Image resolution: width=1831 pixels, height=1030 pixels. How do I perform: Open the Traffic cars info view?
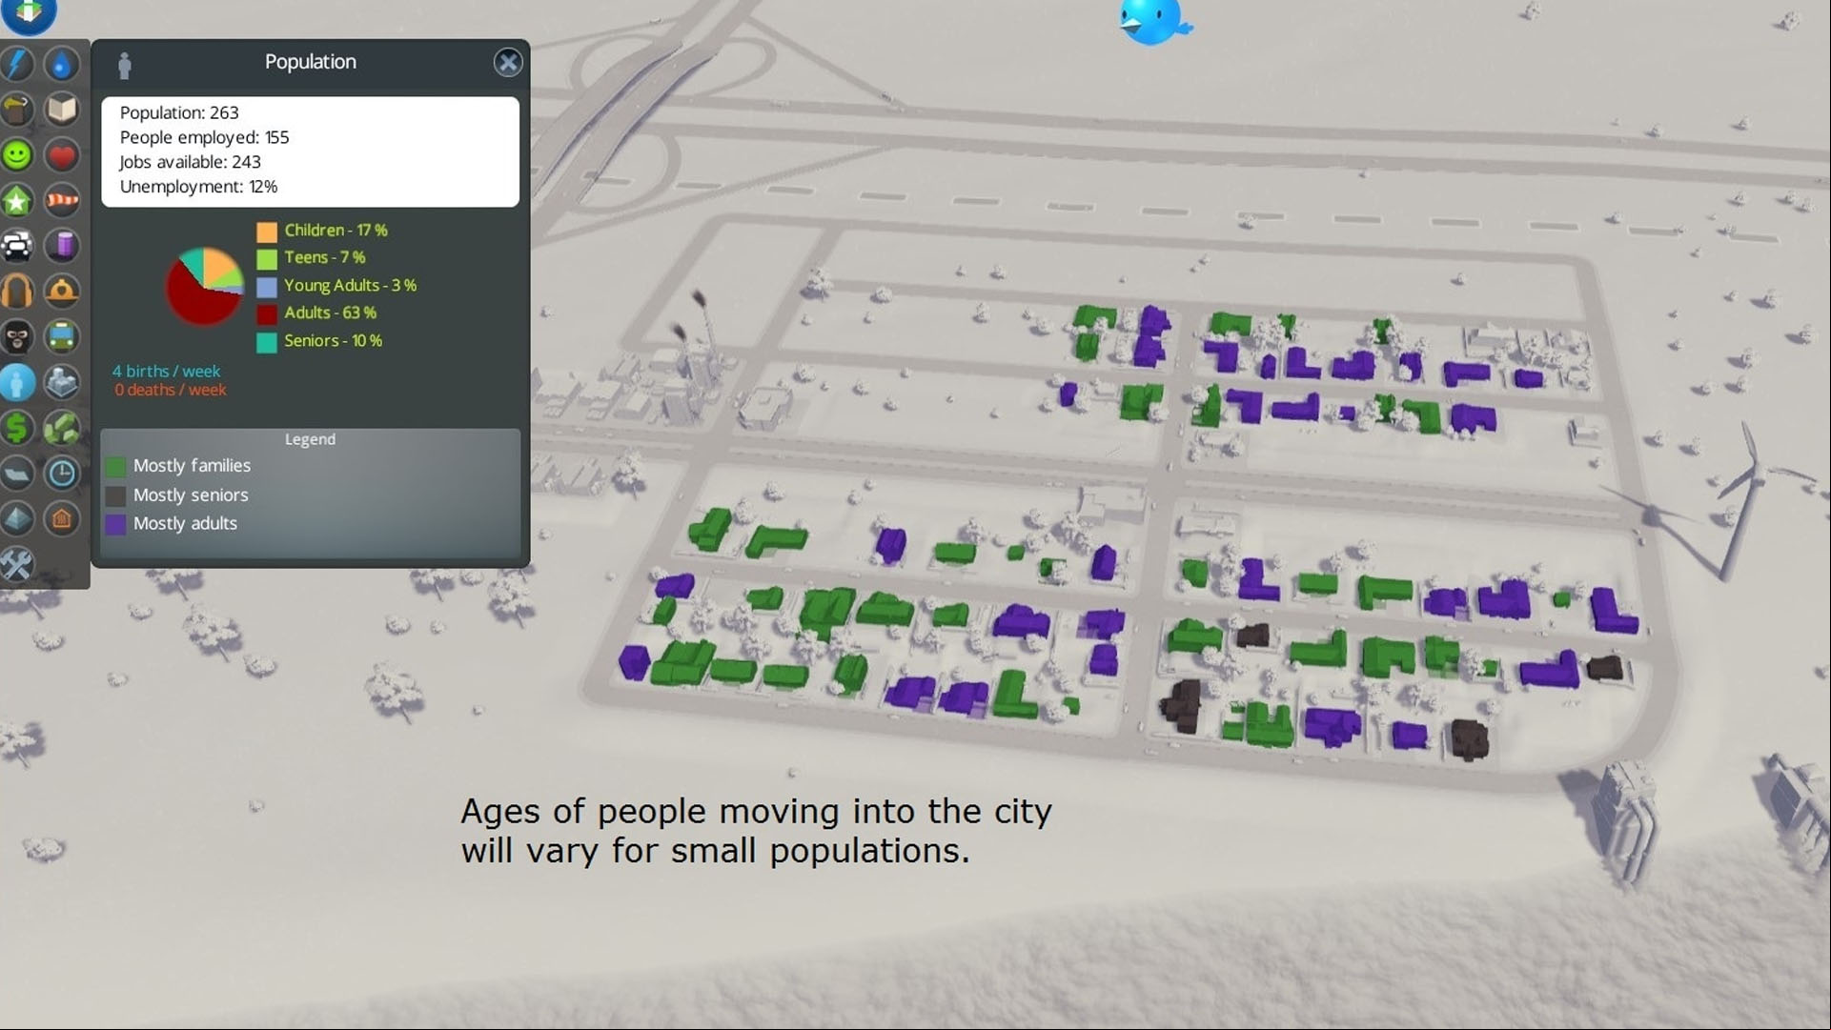17,246
